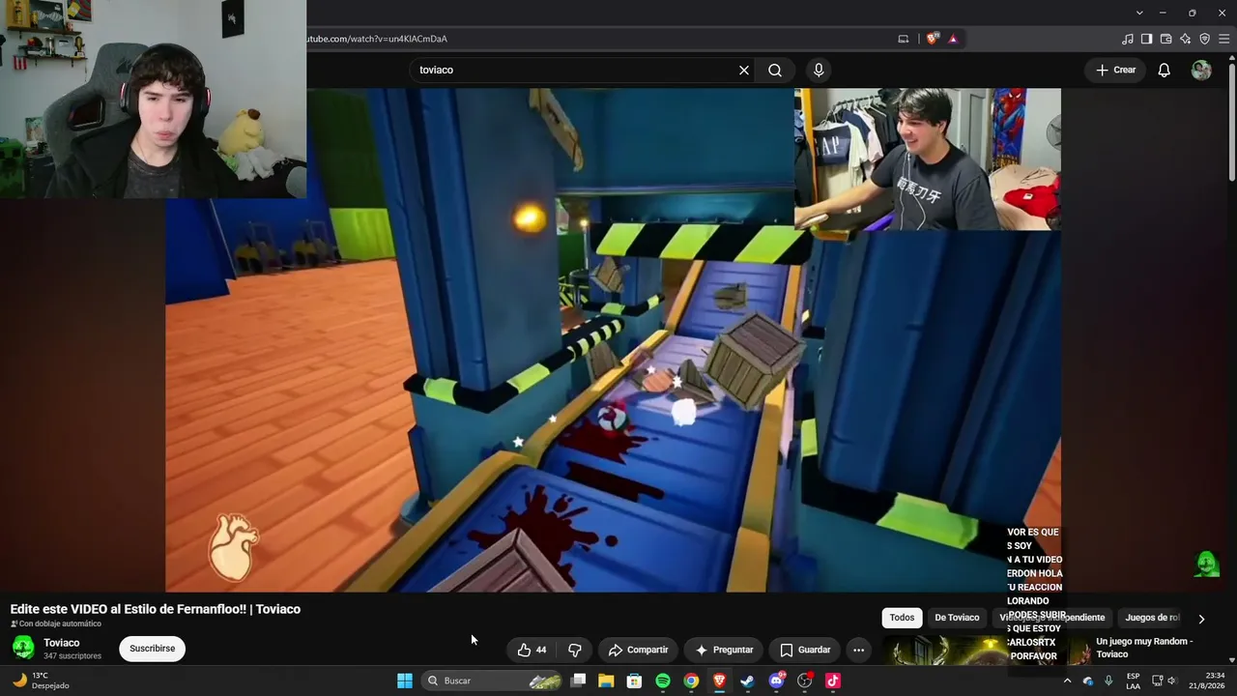Open the Toviaco channel name link
The width and height of the screenshot is (1237, 696).
pos(62,643)
